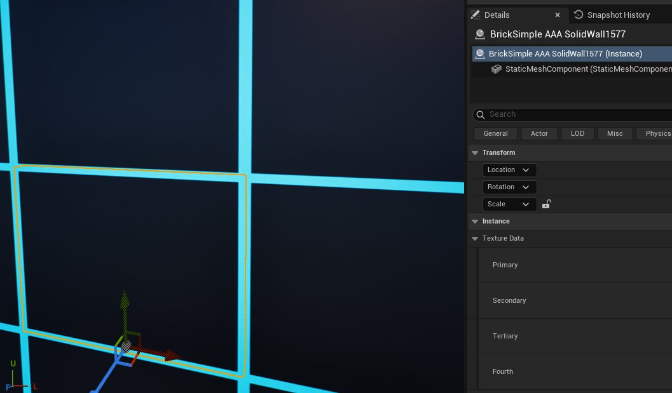This screenshot has height=393, width=672.
Task: Filter by the General category
Action: point(495,133)
